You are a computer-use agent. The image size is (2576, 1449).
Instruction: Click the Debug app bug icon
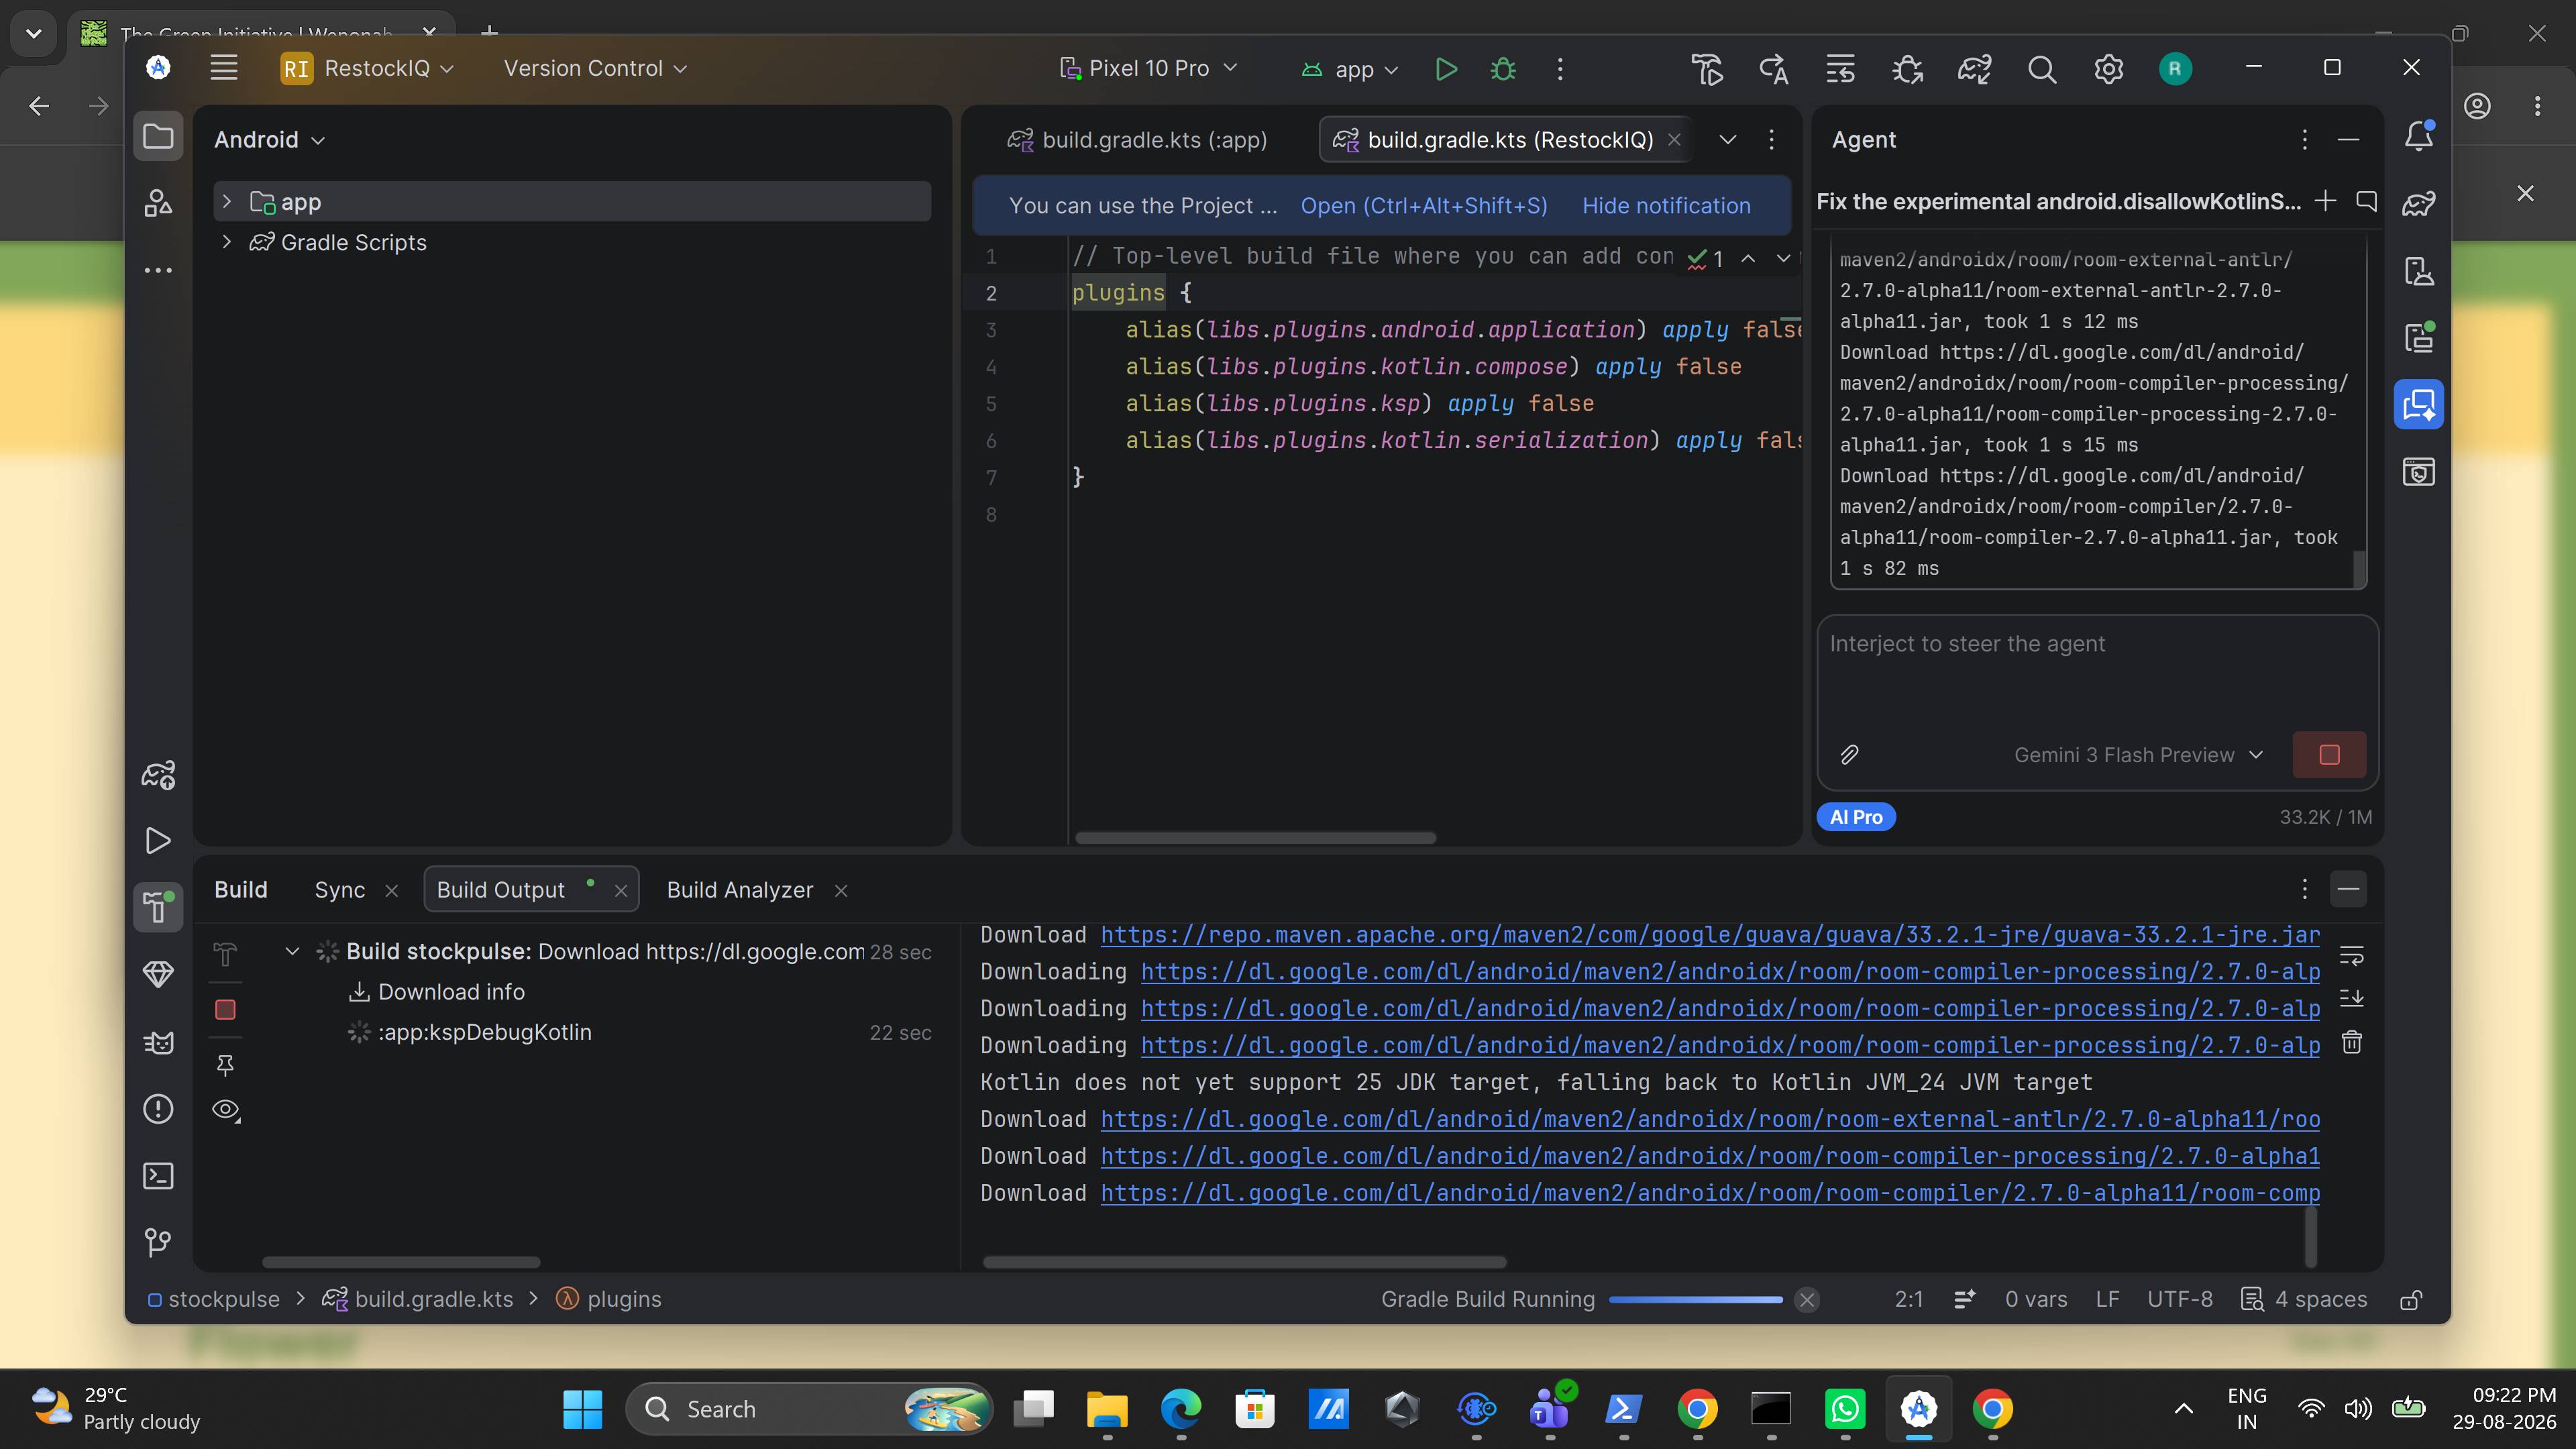point(1502,69)
